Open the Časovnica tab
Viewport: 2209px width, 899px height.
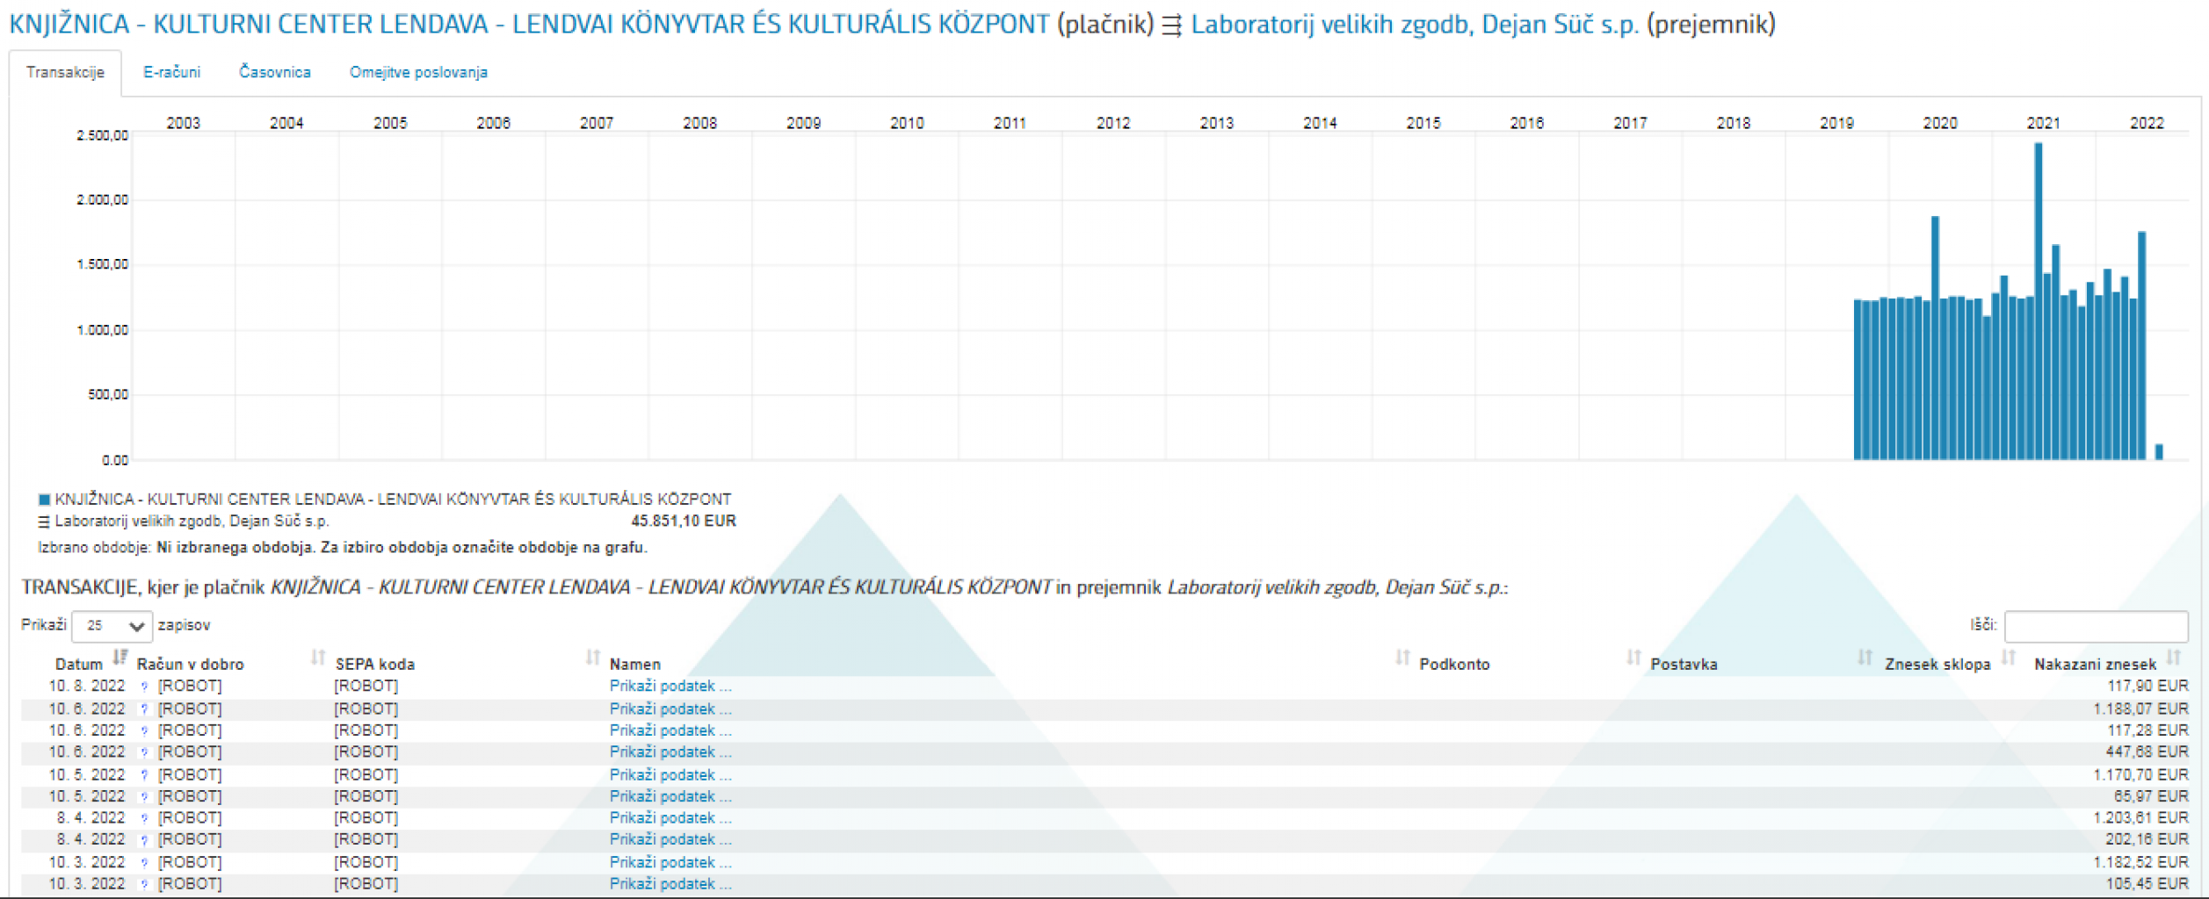tap(275, 72)
